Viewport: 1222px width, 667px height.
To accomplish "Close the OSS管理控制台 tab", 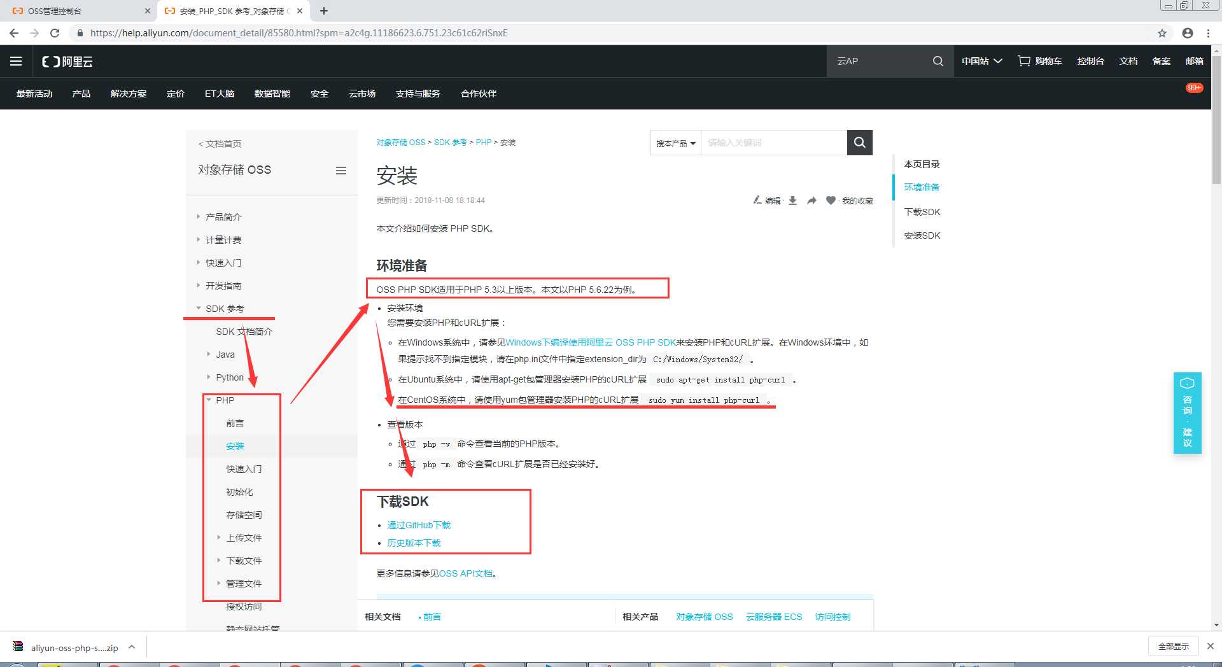I will [148, 11].
